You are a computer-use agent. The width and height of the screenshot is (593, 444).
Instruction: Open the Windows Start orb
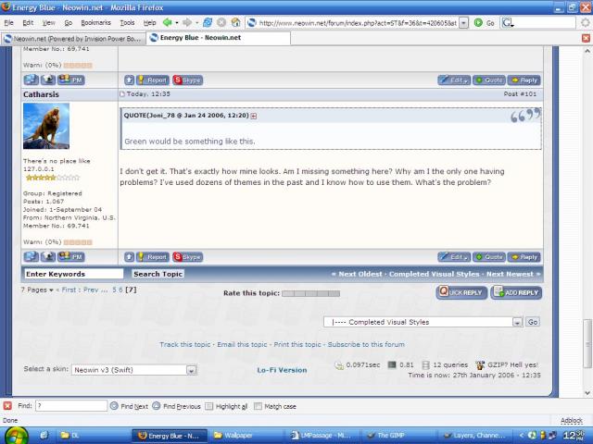pos(15,436)
